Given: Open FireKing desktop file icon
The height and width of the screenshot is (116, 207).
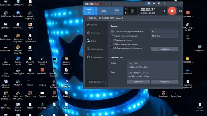Looking at the screenshot, I should click(x=66, y=94).
